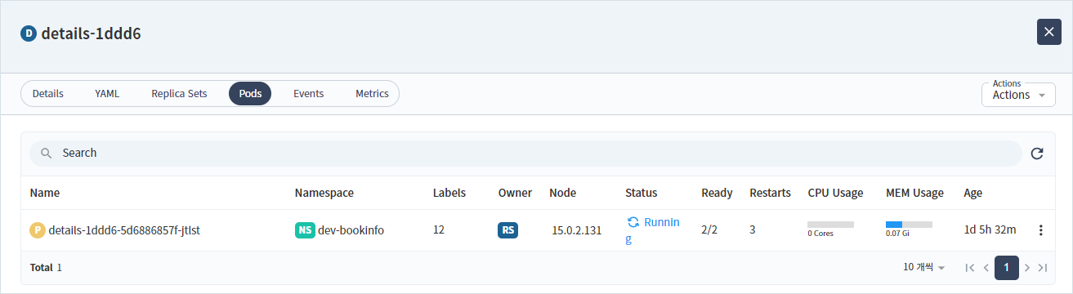The height and width of the screenshot is (294, 1073).
Task: Open the Actions dropdown
Action: tap(1018, 95)
